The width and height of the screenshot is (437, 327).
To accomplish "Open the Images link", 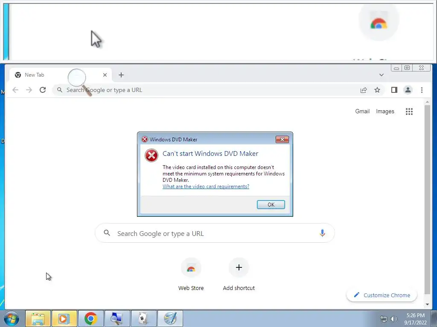I will point(385,111).
